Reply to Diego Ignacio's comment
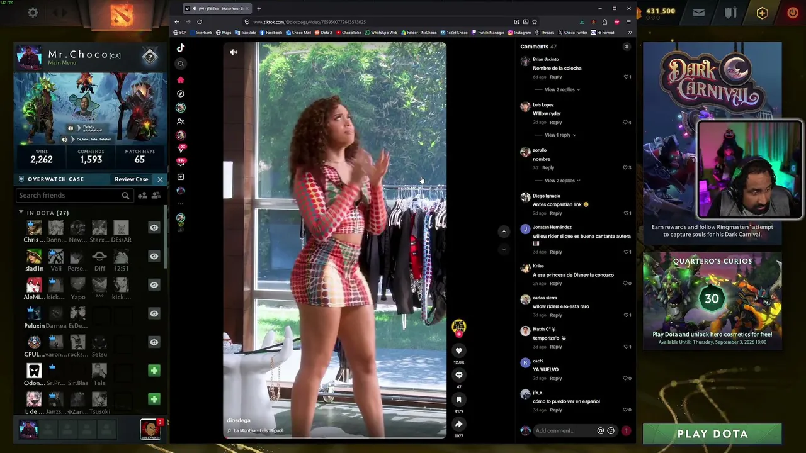 pos(555,213)
